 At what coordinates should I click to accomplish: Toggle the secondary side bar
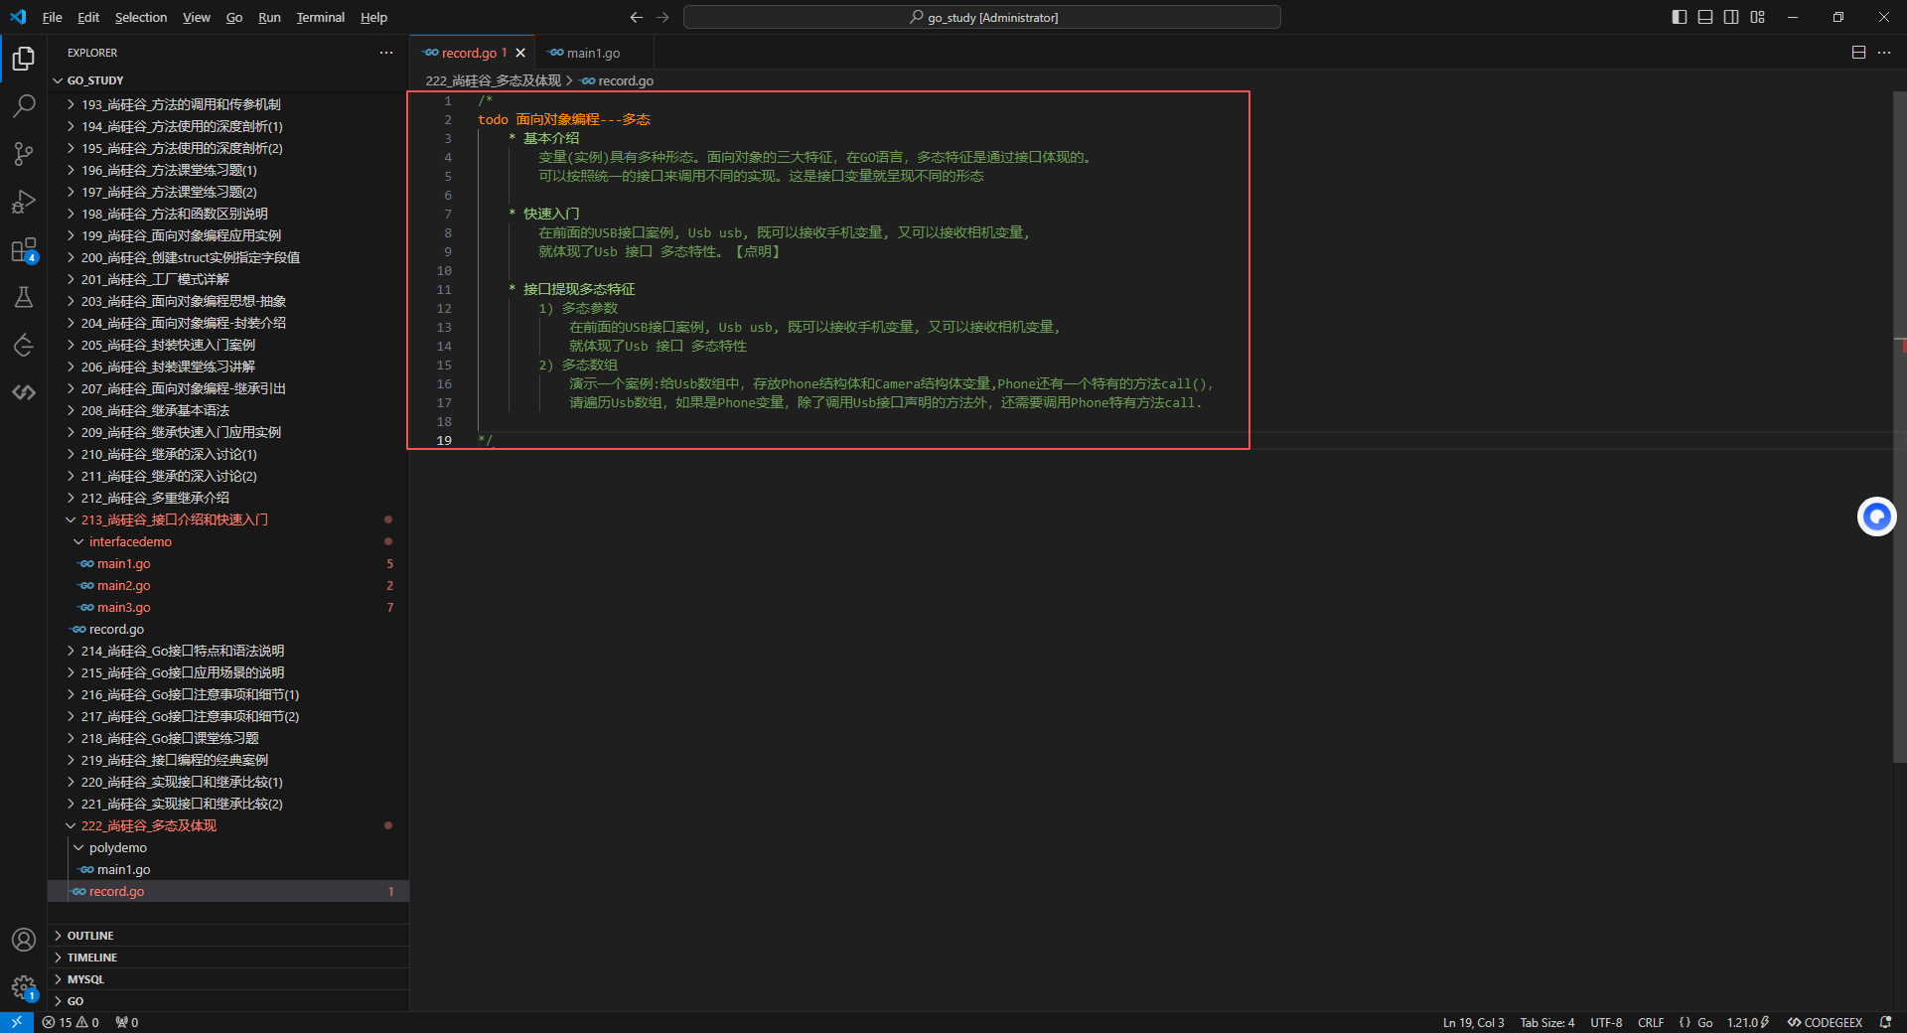(1731, 17)
